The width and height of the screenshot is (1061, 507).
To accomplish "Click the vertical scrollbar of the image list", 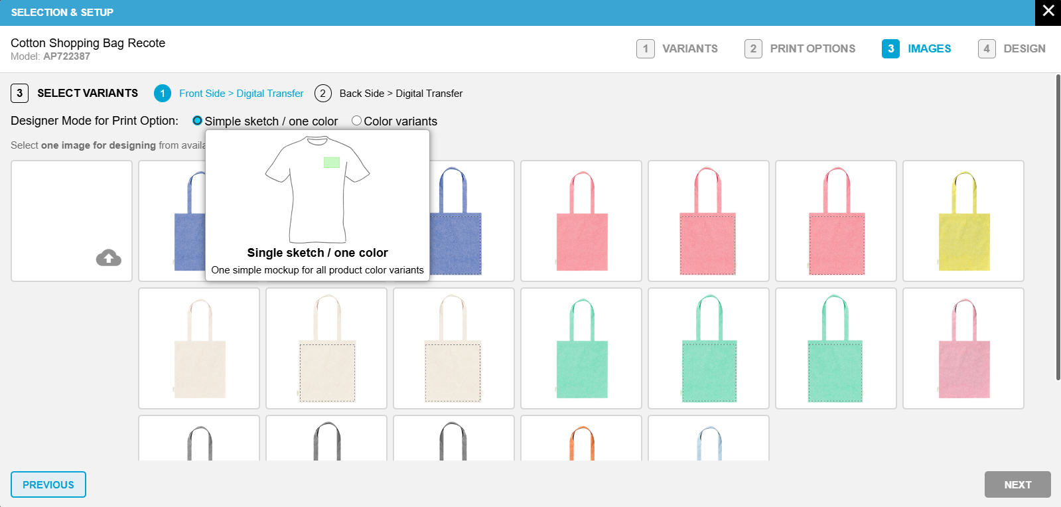I will 1058,228.
